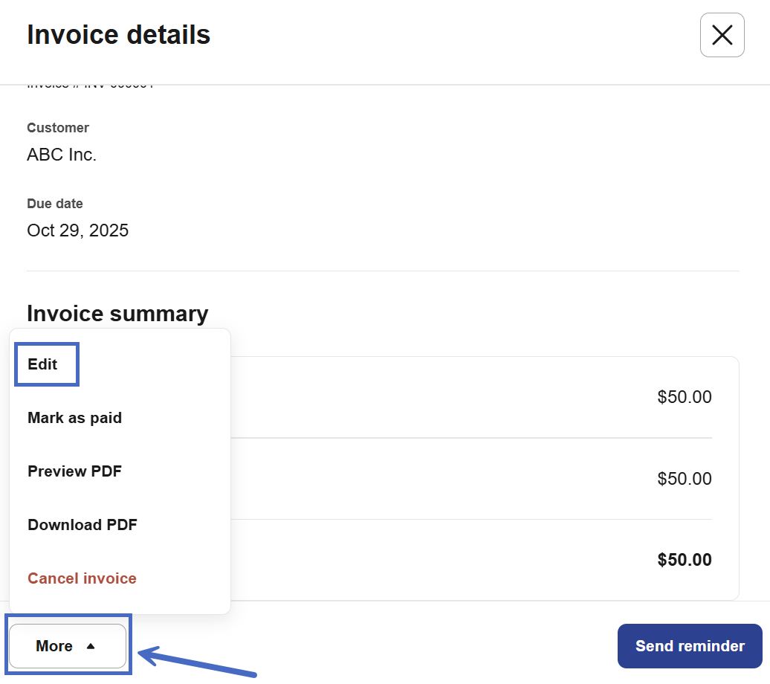Select Mark as paid option
The height and width of the screenshot is (684, 770).
74,418
